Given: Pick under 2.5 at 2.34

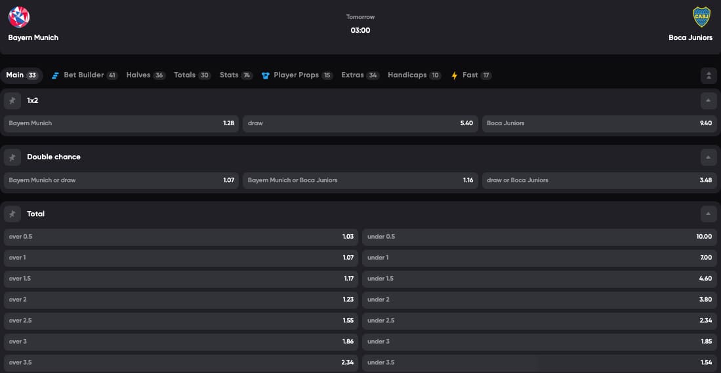Looking at the screenshot, I should (540, 321).
